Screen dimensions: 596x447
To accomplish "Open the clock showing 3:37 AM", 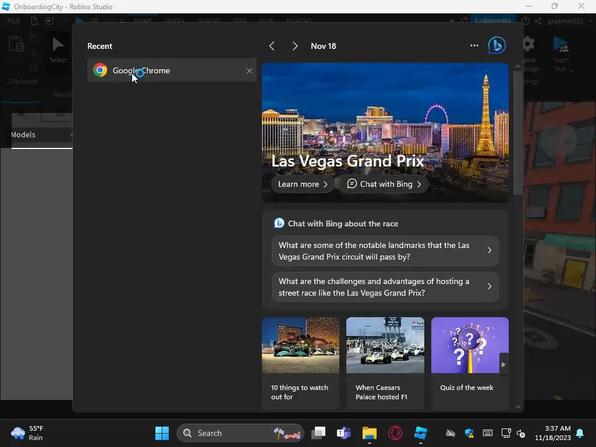I will (x=553, y=433).
